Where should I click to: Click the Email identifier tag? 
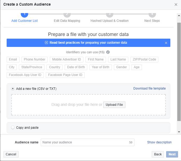point(13,59)
